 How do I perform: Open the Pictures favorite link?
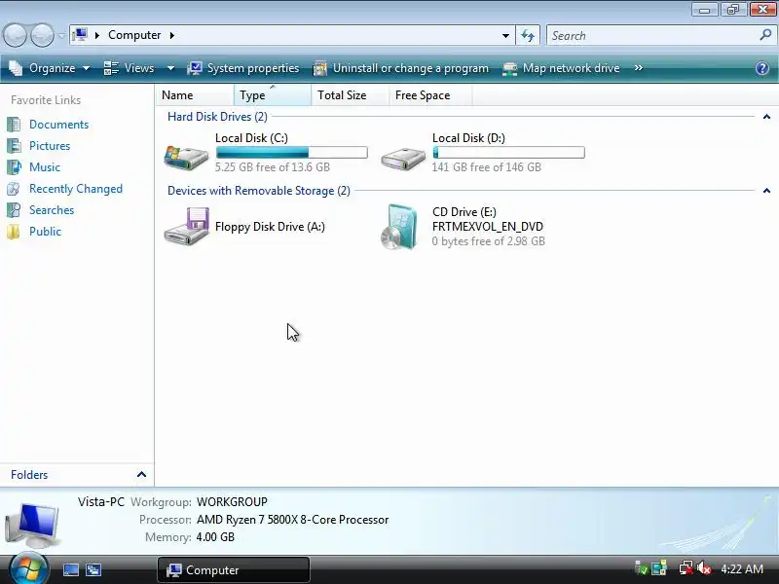[50, 146]
